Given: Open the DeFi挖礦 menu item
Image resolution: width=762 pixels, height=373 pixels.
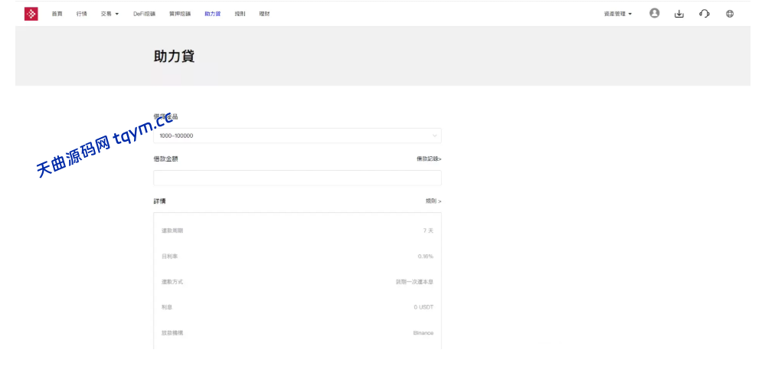Looking at the screenshot, I should [144, 14].
